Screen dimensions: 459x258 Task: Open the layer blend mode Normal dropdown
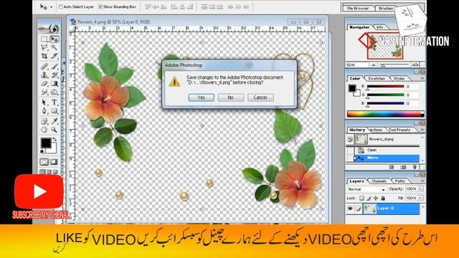click(366, 189)
